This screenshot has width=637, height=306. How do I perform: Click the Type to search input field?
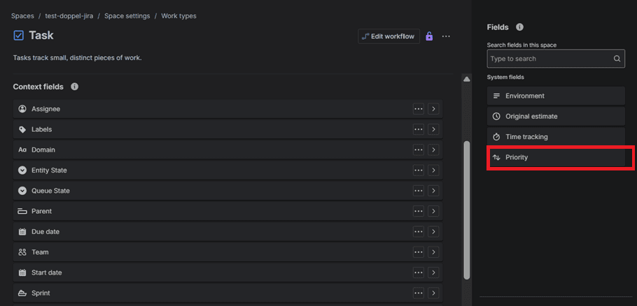[549, 59]
